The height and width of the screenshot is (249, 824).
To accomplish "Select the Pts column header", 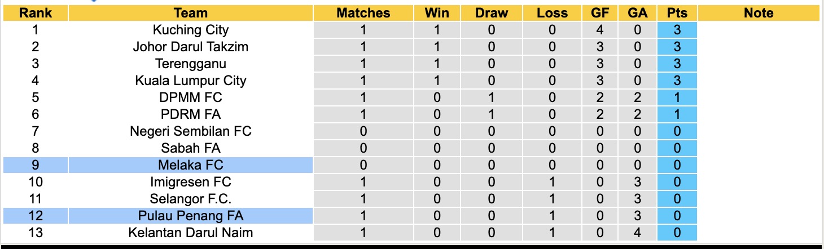I will 677,13.
